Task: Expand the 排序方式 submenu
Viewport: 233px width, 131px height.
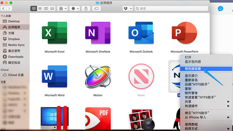Action: [x=206, y=129]
